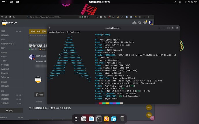Open the app grid from the dock
The height and width of the screenshot is (124, 199).
[x=76, y=119]
